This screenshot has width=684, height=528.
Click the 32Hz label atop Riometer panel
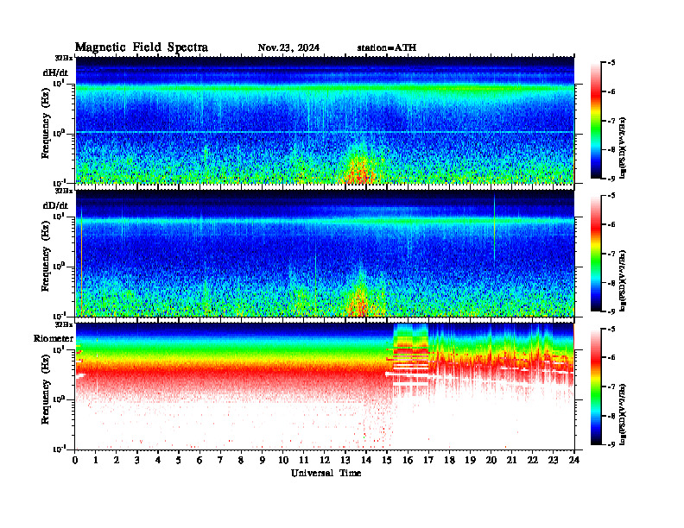(64, 324)
